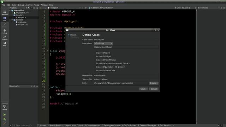Close the lower Bookmarks panel

click(x=37, y=86)
